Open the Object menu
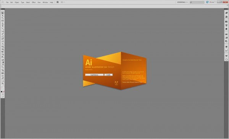The height and width of the screenshot is (139, 229). pos(17,2)
